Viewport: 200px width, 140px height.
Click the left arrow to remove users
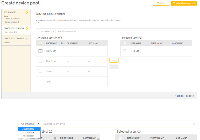(114, 67)
